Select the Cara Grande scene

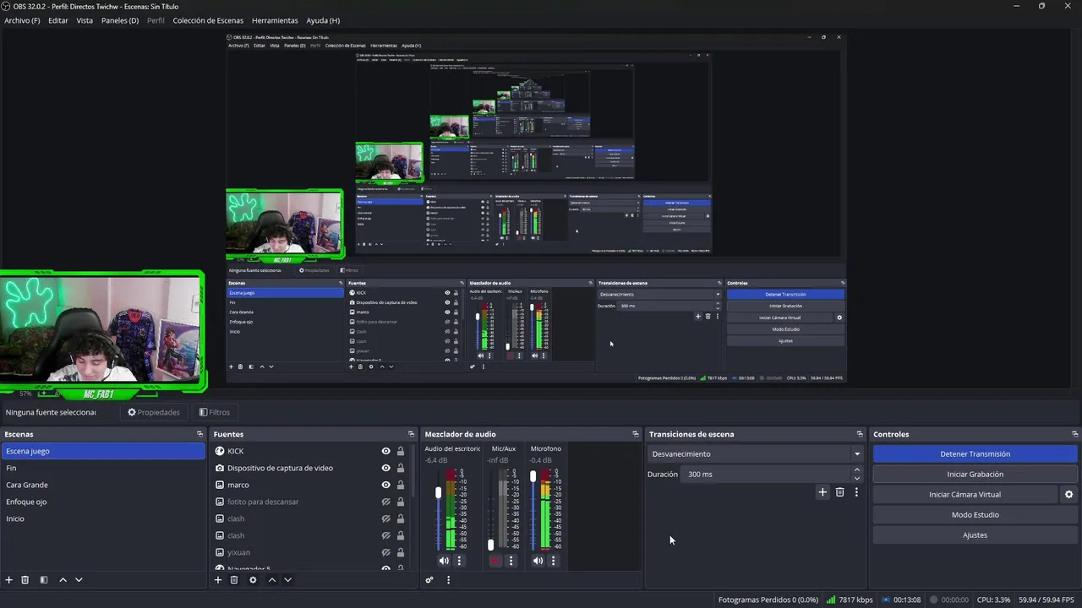click(x=102, y=485)
